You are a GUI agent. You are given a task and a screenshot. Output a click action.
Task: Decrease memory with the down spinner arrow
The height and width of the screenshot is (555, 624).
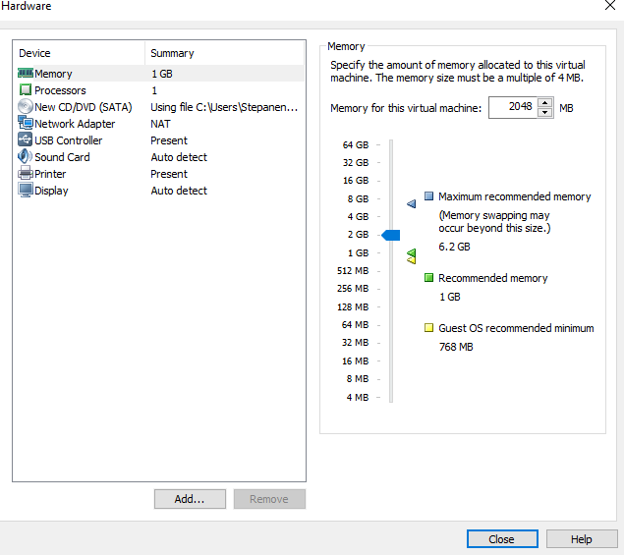point(544,112)
